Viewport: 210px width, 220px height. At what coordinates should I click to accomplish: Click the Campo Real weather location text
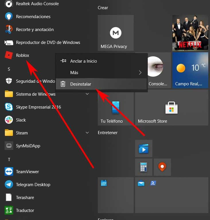[x=188, y=84]
